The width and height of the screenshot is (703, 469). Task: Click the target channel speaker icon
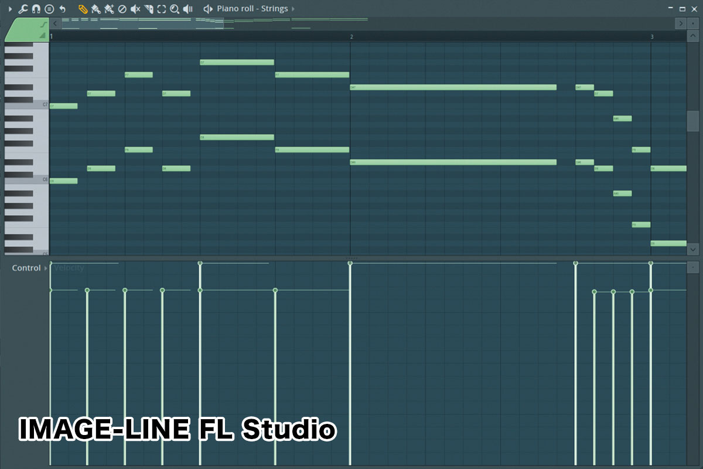click(x=207, y=9)
